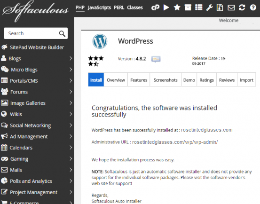This screenshot has height=204, width=260.
Task: Select the Install tab
Action: tap(96, 80)
